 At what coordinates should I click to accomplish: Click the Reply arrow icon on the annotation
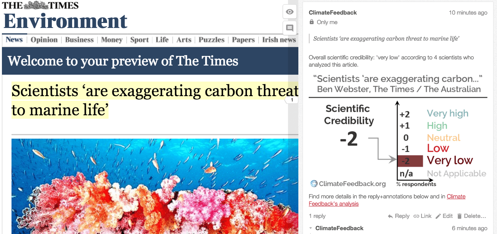[x=390, y=216]
